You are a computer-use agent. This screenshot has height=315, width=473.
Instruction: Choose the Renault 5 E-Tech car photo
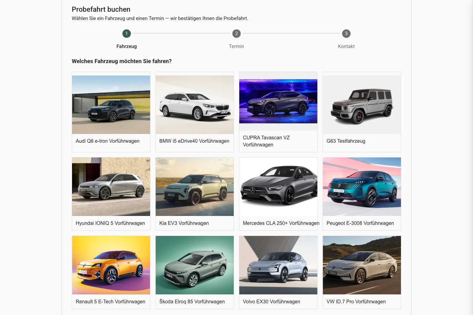pos(111,265)
